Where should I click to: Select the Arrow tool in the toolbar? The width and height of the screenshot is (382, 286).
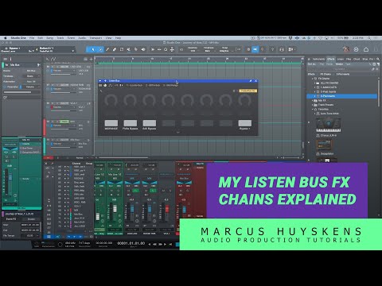[x=93, y=49]
